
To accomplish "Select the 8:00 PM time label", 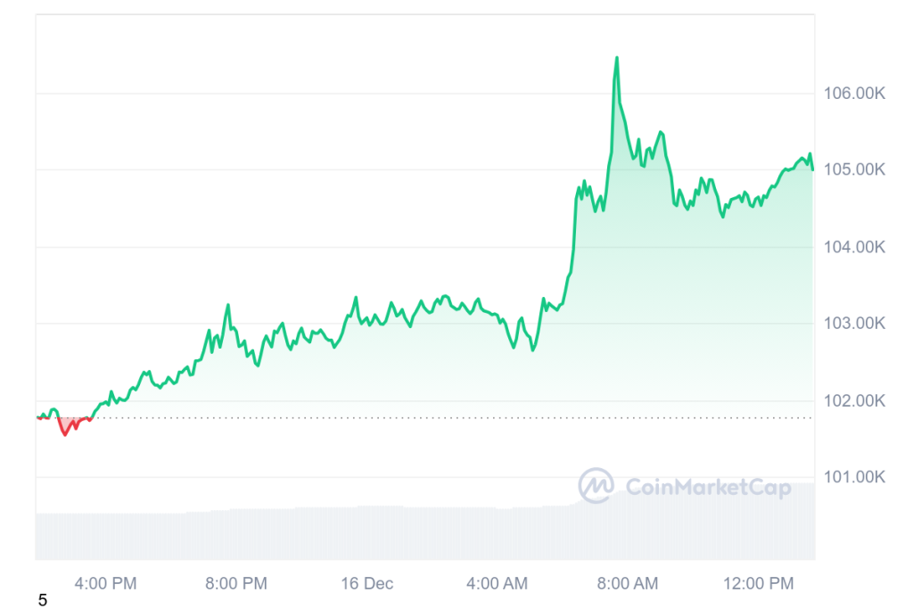I will [x=236, y=584].
